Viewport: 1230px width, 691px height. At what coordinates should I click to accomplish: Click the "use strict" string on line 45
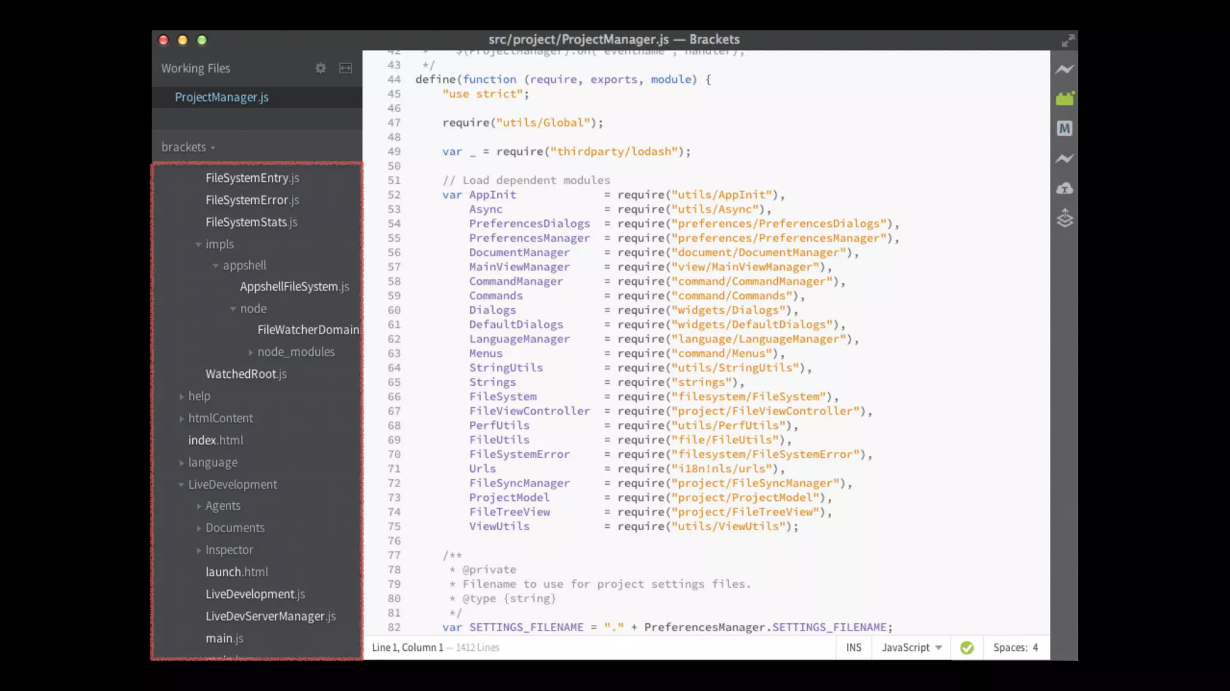(x=482, y=94)
